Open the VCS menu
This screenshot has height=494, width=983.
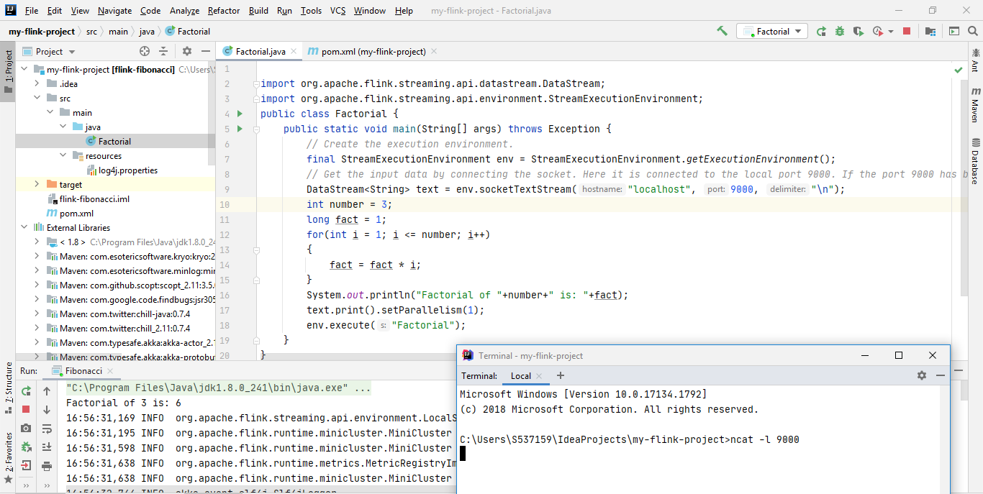pos(338,11)
